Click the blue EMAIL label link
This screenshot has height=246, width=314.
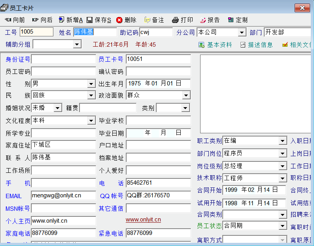click(x=14, y=196)
